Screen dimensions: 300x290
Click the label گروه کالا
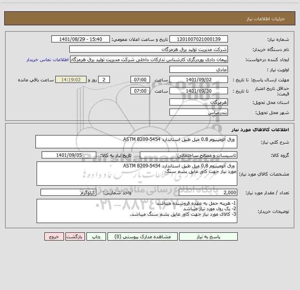pyautogui.click(x=280, y=155)
